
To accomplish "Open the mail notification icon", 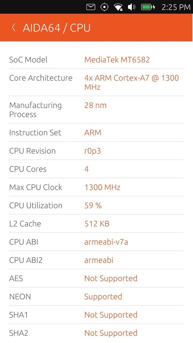I will [x=91, y=7].
